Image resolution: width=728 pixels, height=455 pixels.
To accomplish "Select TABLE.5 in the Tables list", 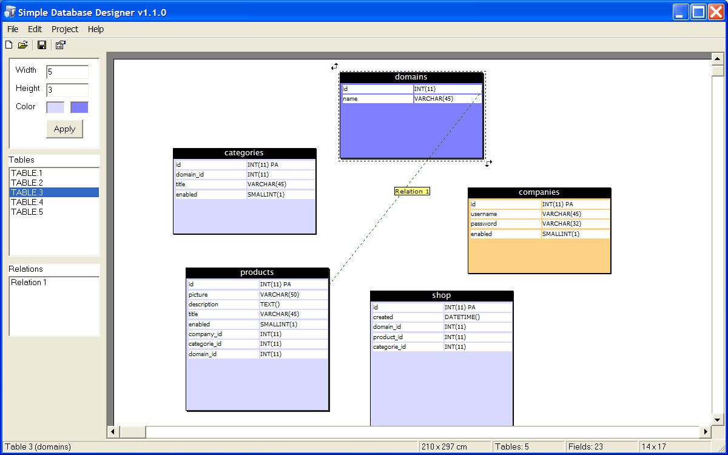I will point(27,212).
